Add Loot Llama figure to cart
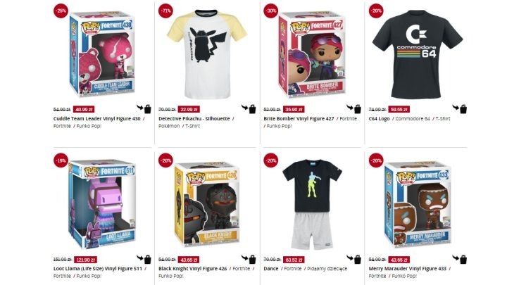 pos(144,259)
